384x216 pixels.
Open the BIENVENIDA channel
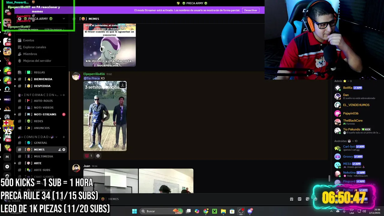tap(43, 79)
